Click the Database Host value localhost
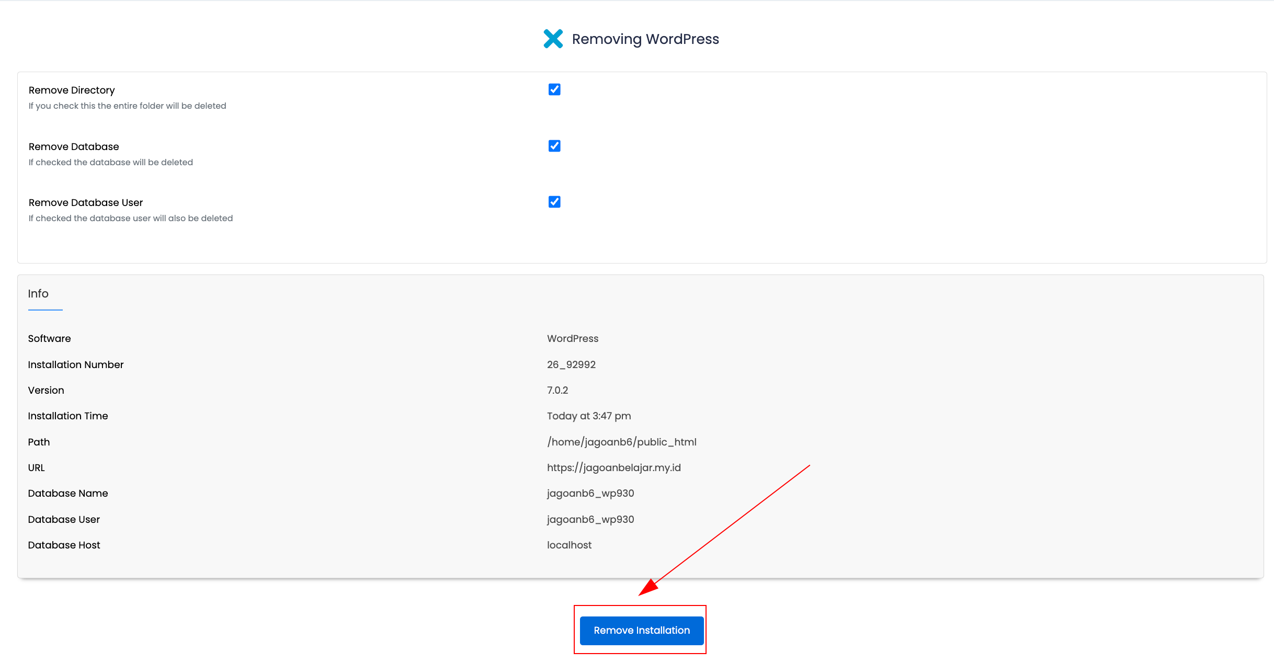 pyautogui.click(x=569, y=545)
